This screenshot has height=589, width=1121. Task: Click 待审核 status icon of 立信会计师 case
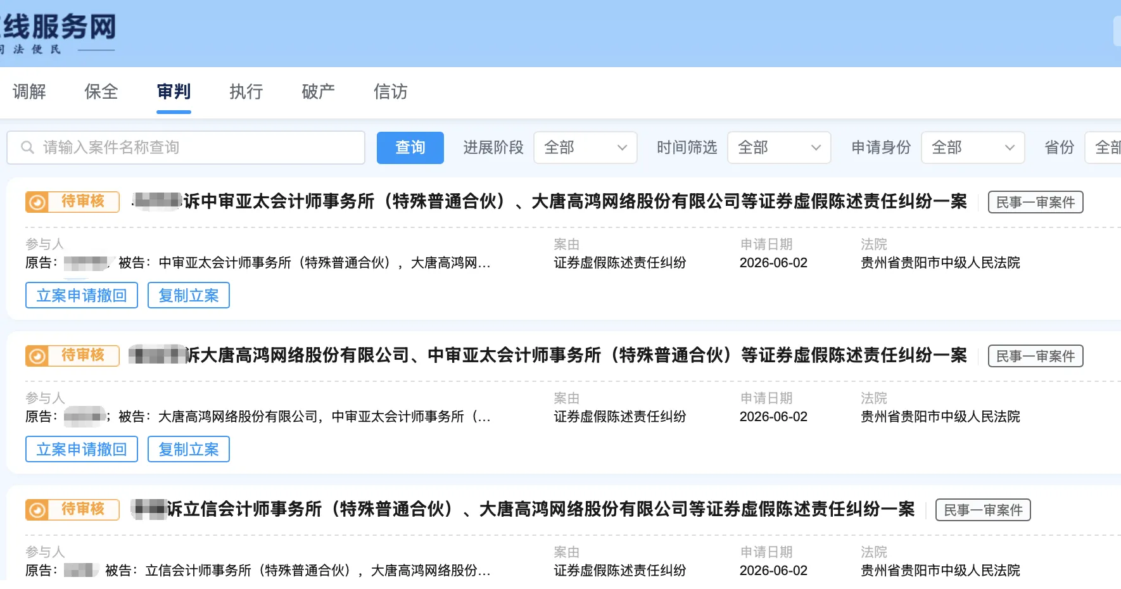pyautogui.click(x=37, y=510)
